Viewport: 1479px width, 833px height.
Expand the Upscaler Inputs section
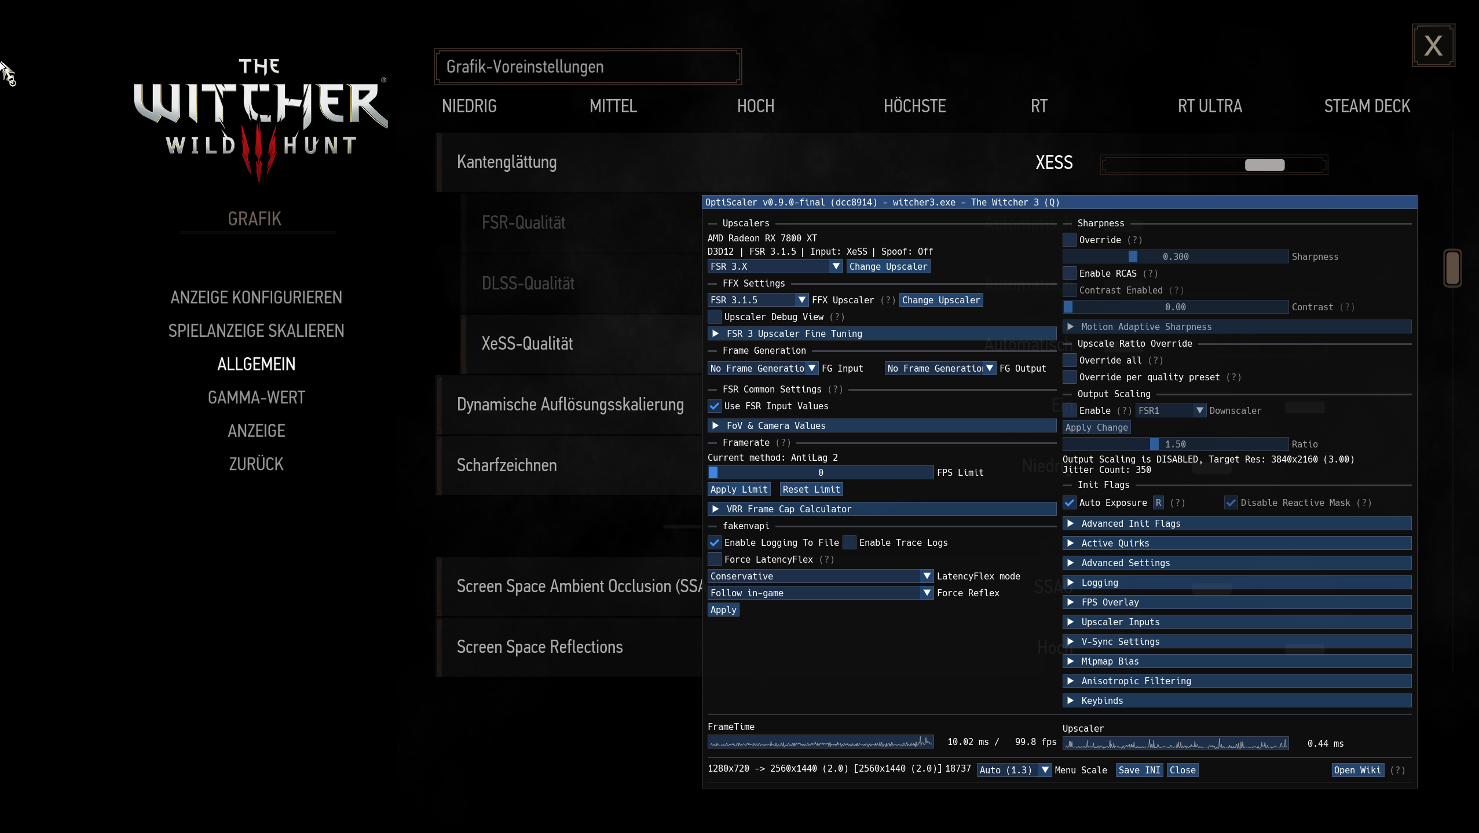tap(1237, 622)
